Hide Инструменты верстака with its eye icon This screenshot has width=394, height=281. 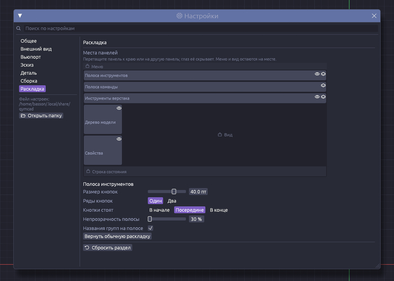click(x=317, y=97)
